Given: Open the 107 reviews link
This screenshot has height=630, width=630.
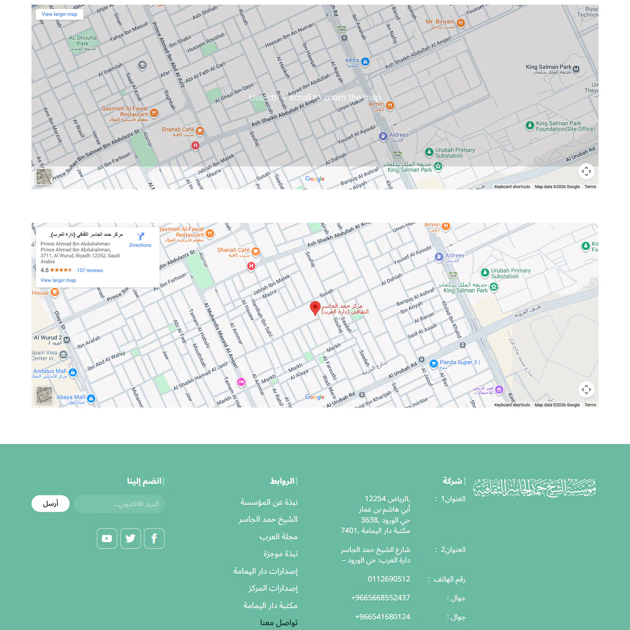Looking at the screenshot, I should [x=90, y=270].
